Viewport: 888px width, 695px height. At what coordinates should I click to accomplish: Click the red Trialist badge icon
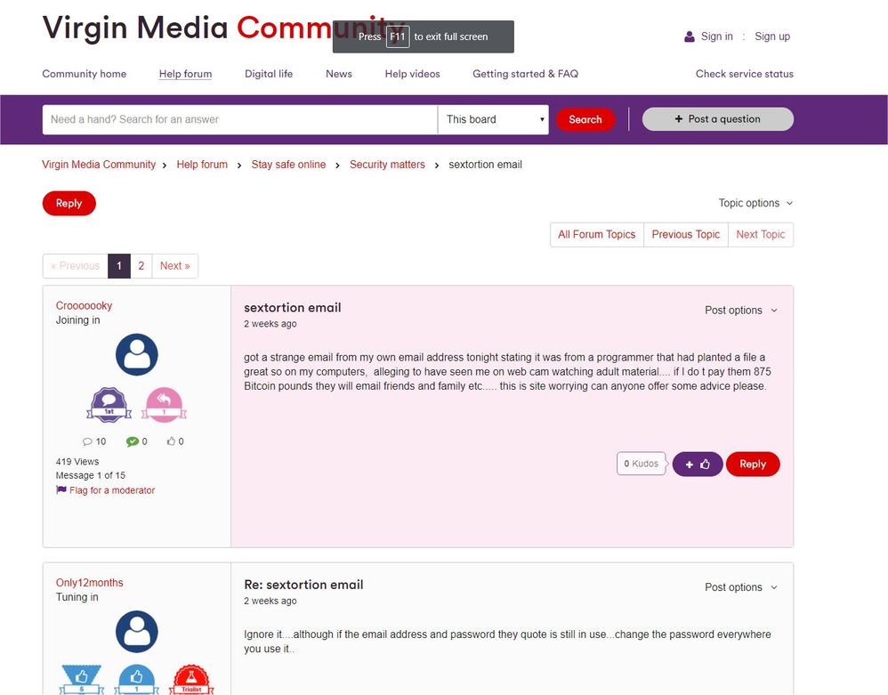coord(191,680)
